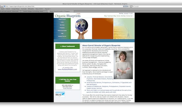Click the date Monday, January 17, 2011

[126, 14]
